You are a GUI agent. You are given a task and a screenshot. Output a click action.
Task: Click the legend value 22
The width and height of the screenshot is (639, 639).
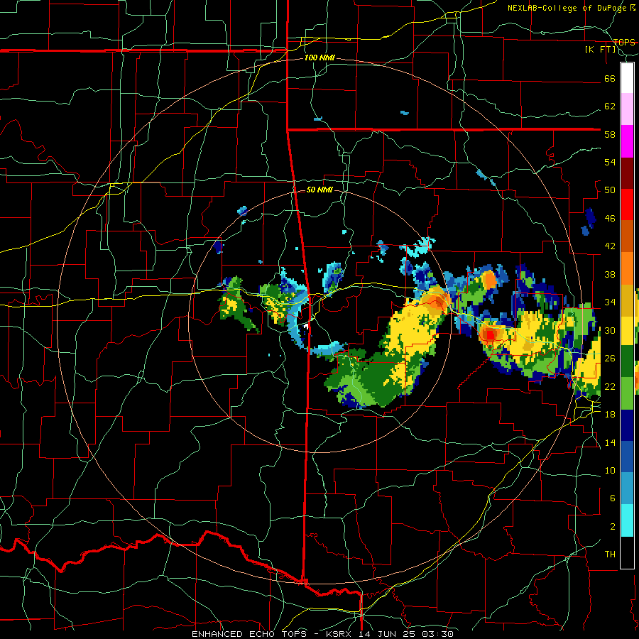pos(610,386)
